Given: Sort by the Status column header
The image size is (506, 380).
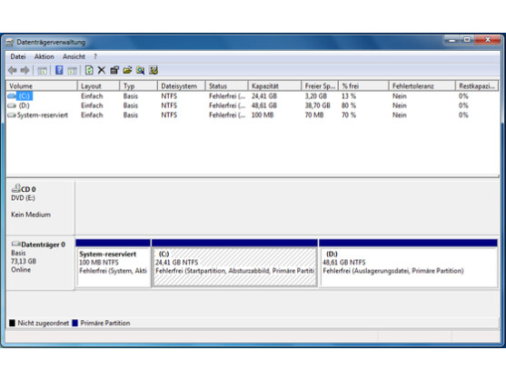Looking at the screenshot, I should [x=227, y=86].
